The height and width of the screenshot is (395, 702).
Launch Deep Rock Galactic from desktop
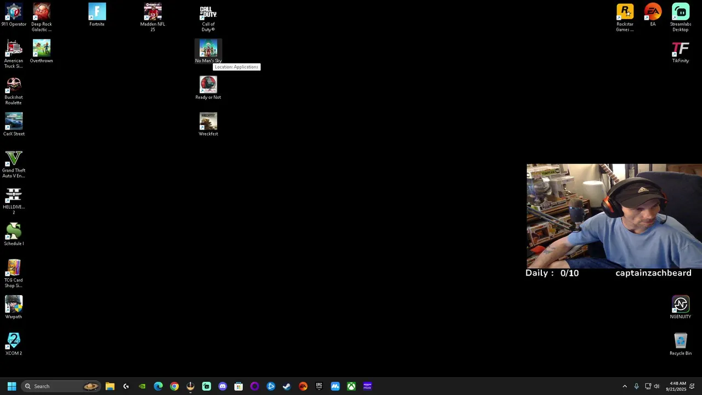click(42, 18)
